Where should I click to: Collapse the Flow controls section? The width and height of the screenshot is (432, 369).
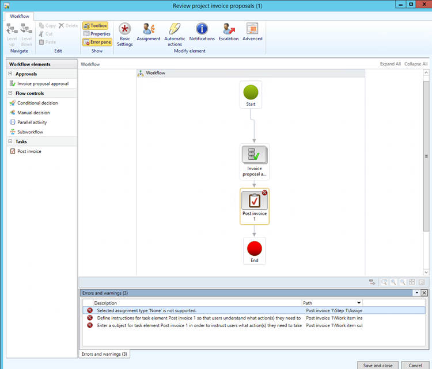coord(12,93)
